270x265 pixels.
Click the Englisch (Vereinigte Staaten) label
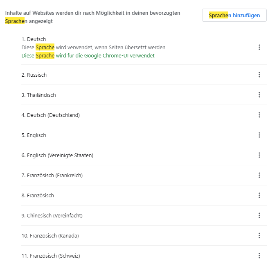tap(58, 155)
